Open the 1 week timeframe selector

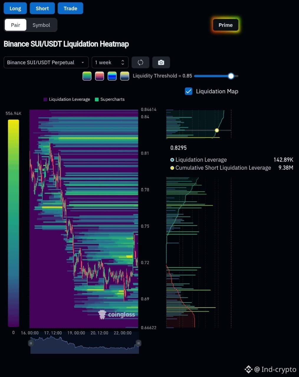[110, 62]
